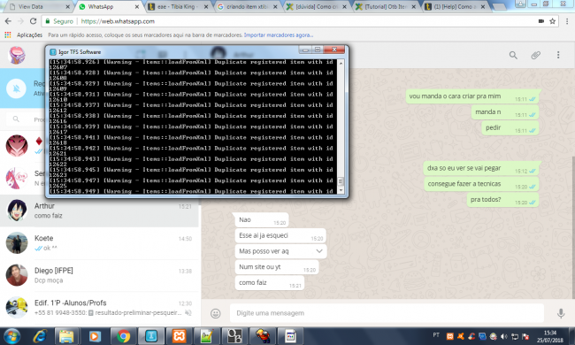The image size is (575, 345).
Task: Reload the page with refresh icon
Action: tap(33, 21)
